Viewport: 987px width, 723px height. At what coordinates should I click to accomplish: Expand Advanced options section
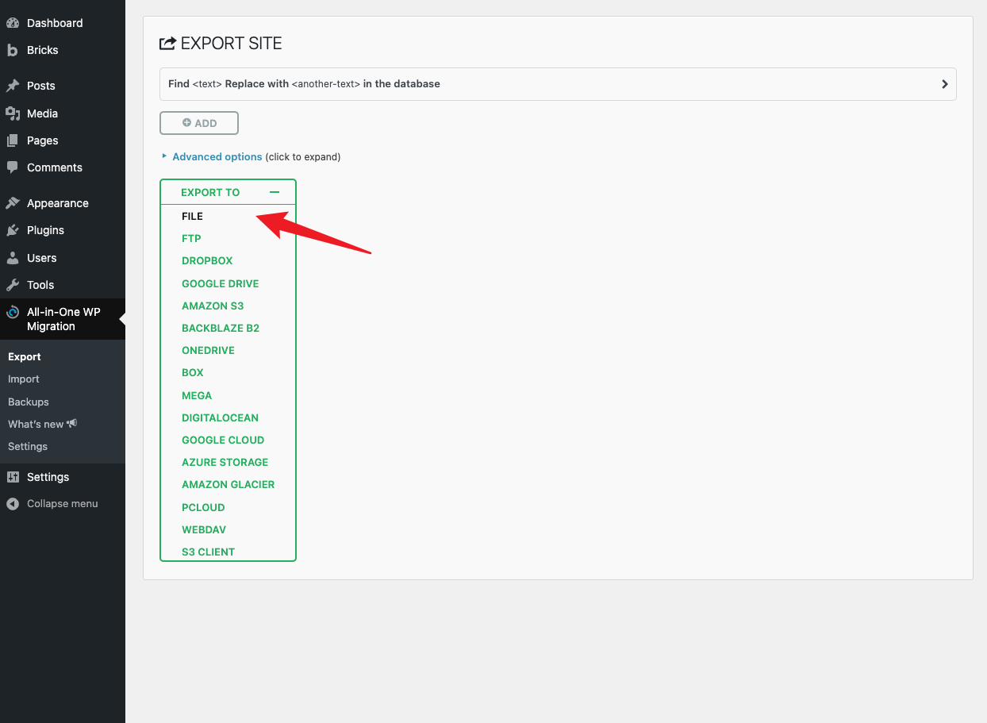217,157
